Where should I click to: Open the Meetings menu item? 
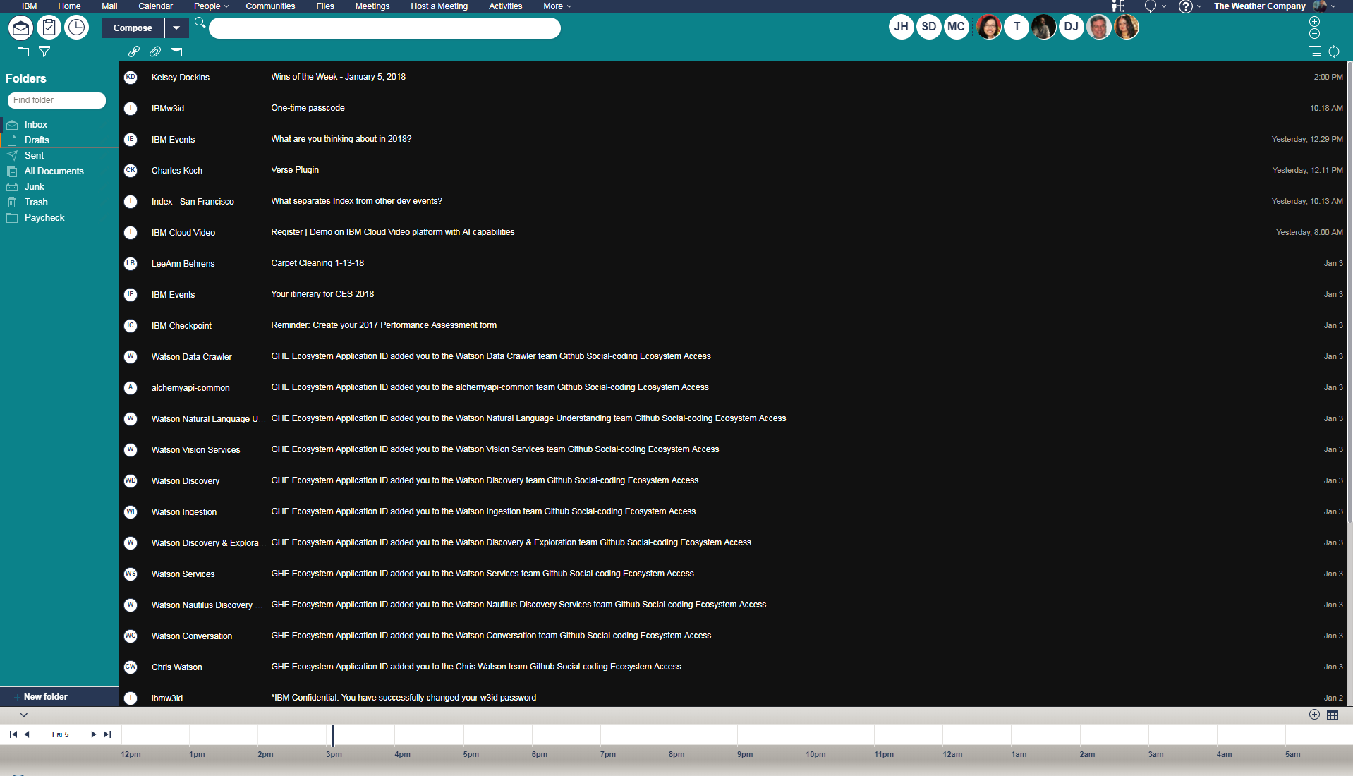[372, 6]
